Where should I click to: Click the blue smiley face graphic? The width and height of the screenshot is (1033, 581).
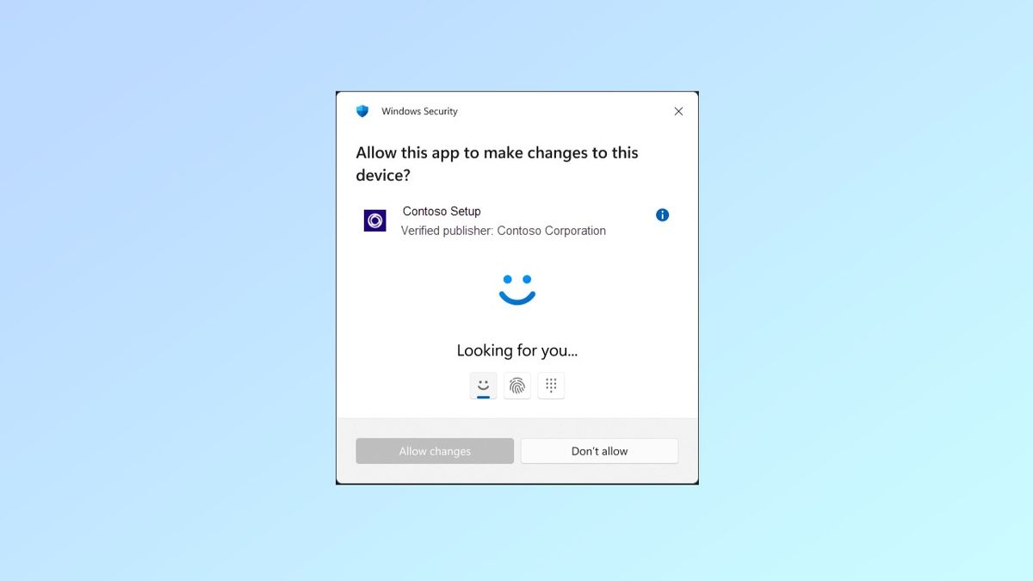516,289
